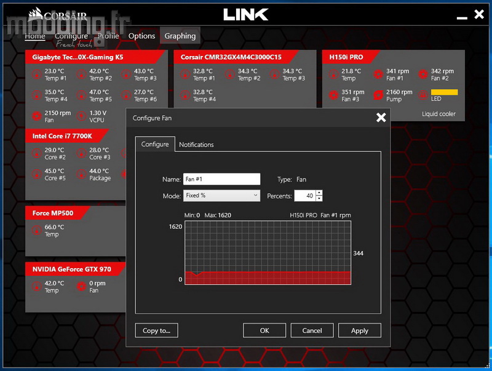This screenshot has height=371, width=492.
Task: Click the Intel Core i7 7700K header
Action: pos(62,136)
